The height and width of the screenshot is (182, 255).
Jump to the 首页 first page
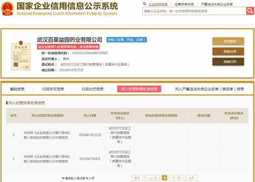(x=137, y=178)
